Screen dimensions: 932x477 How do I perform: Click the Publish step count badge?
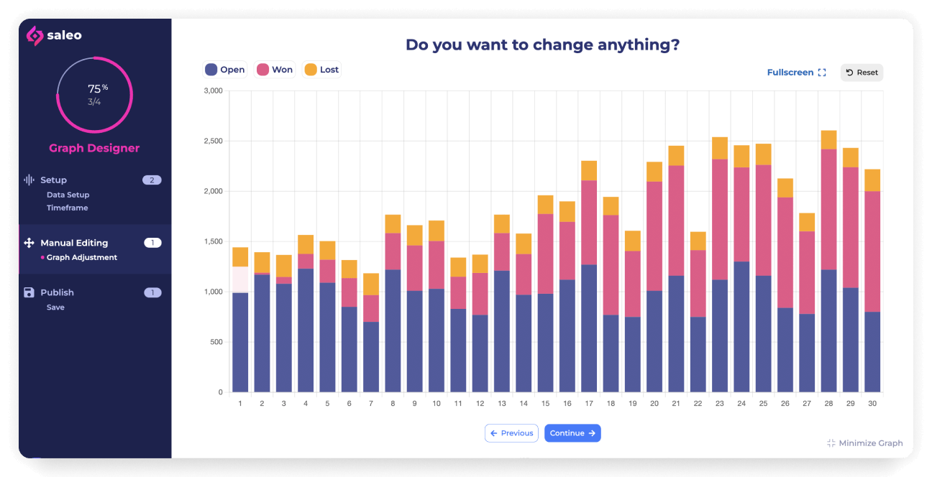[152, 292]
